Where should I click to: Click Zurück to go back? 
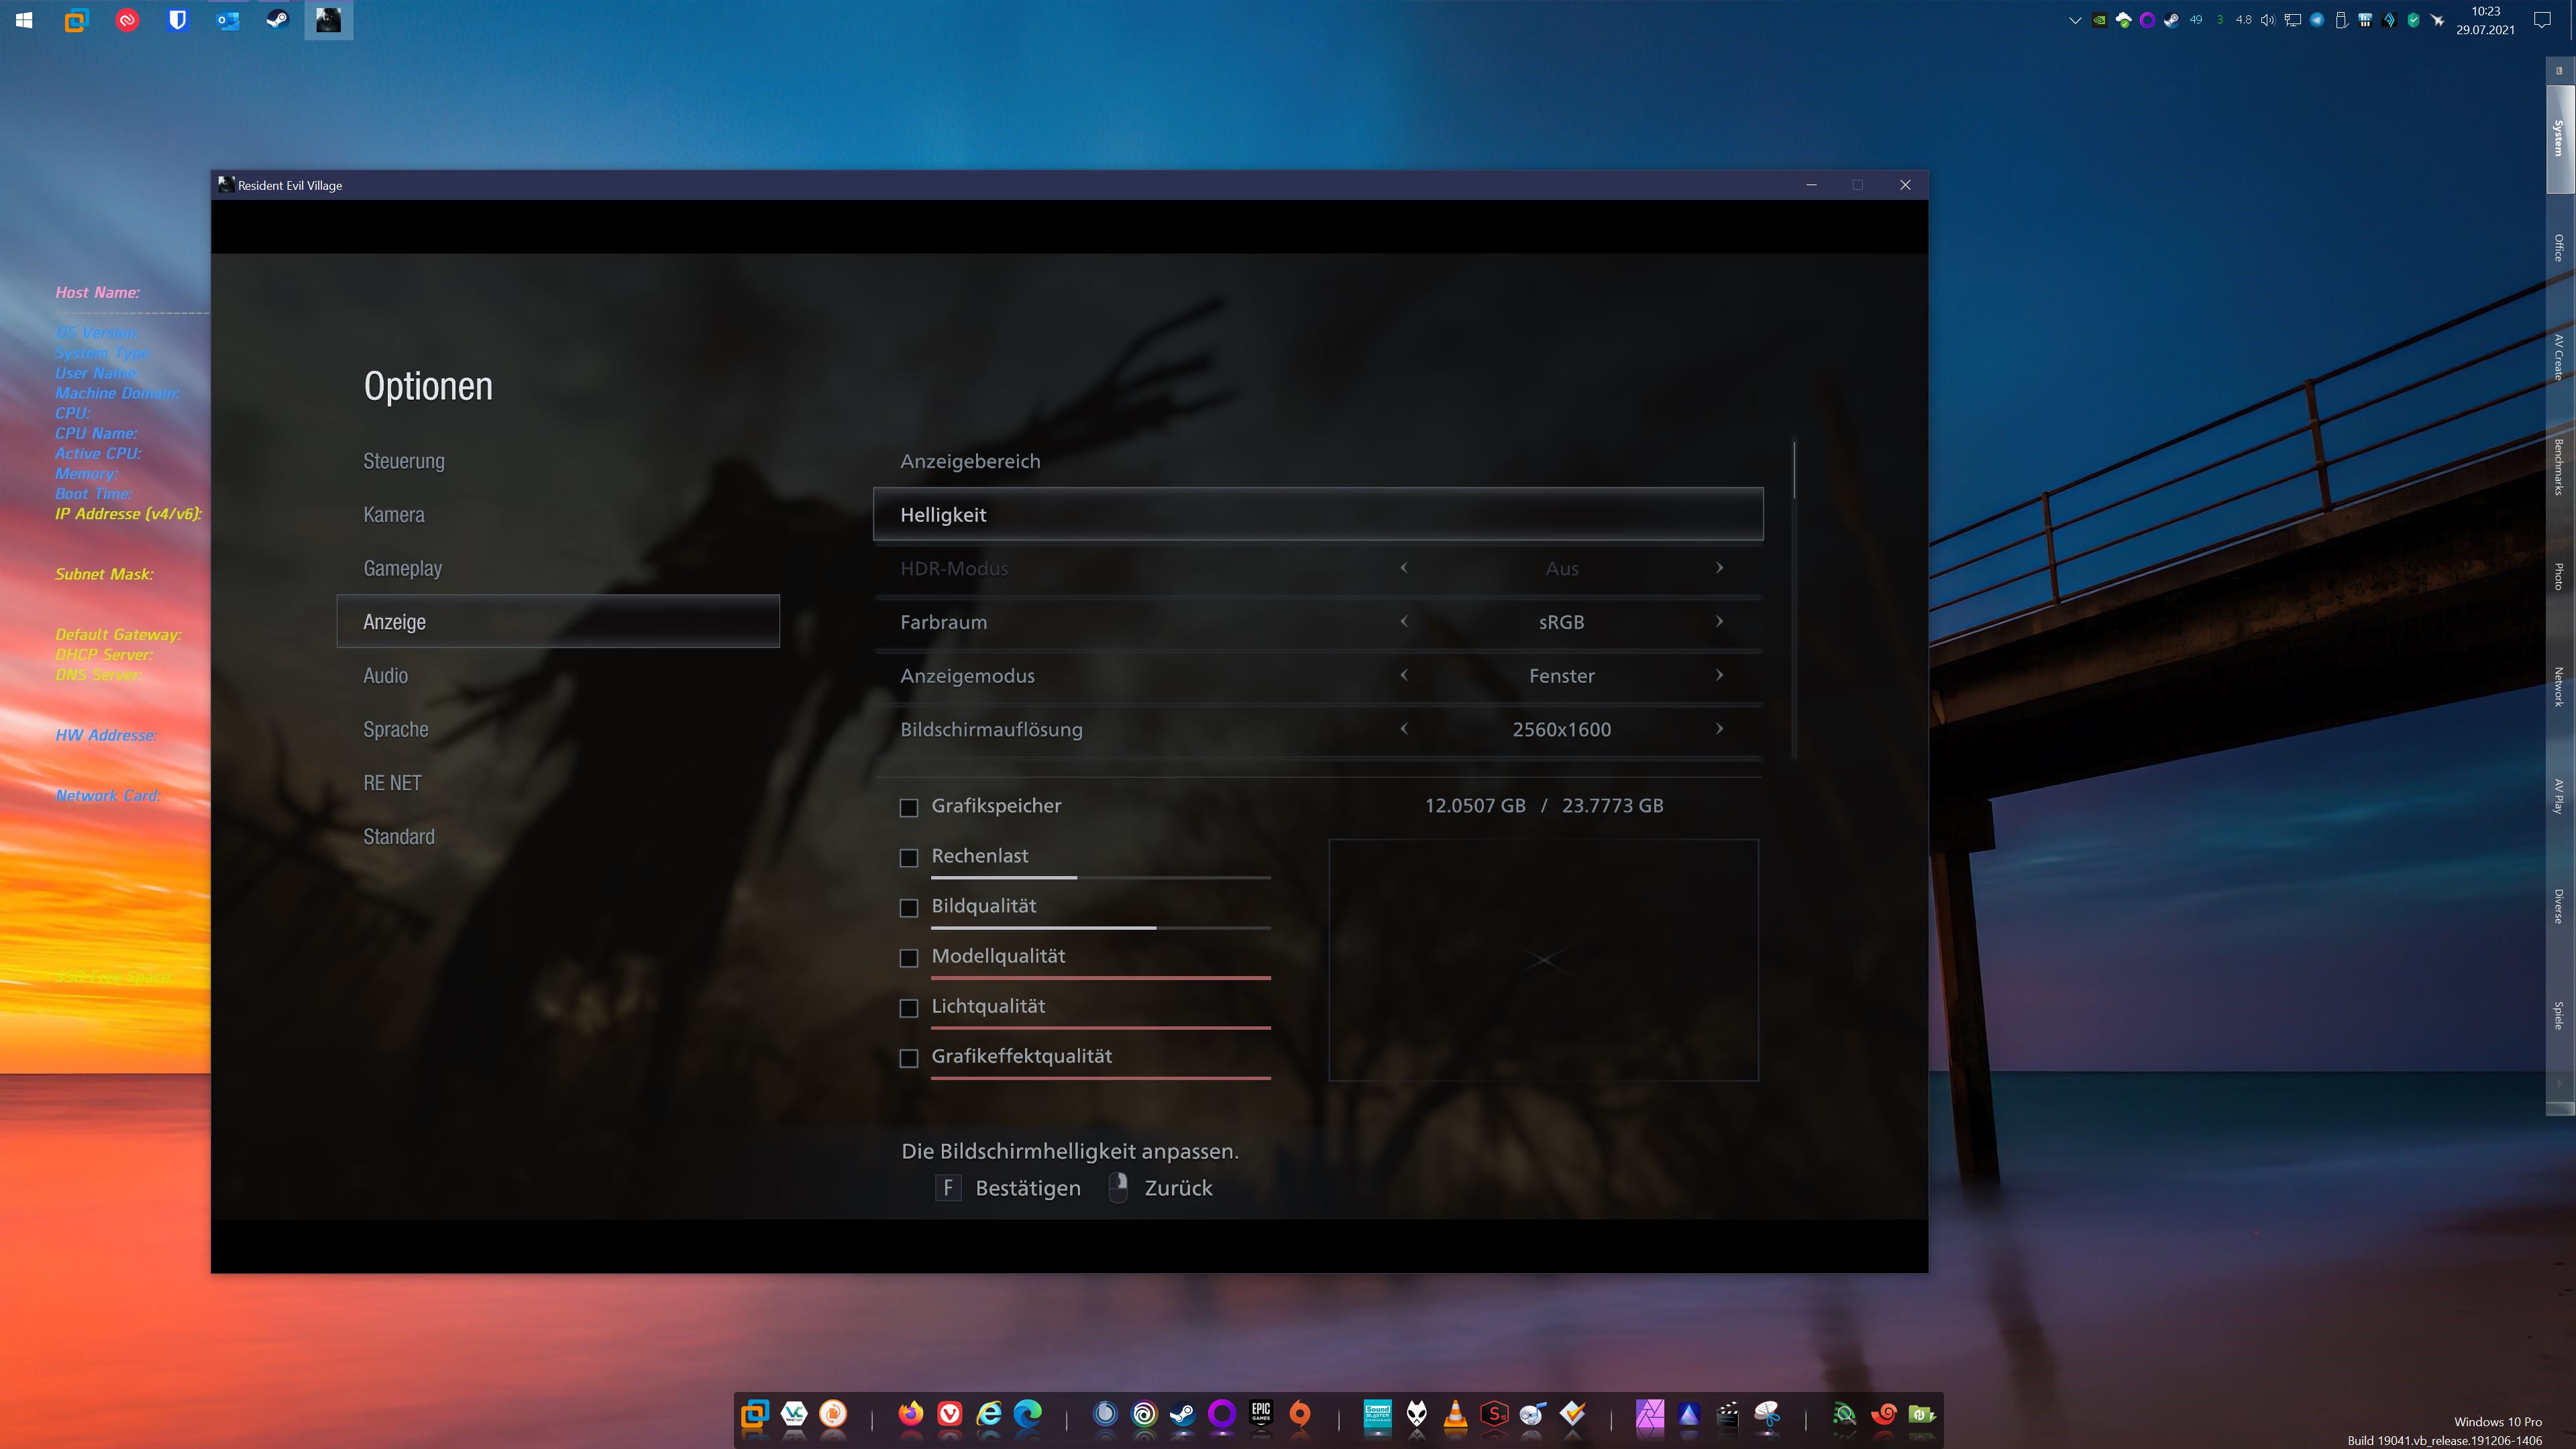1177,1188
